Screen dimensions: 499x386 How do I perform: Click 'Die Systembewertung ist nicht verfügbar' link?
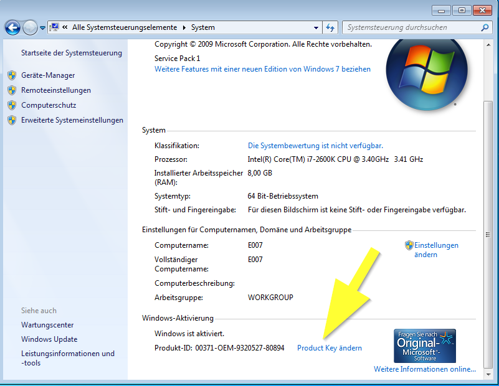coord(315,146)
